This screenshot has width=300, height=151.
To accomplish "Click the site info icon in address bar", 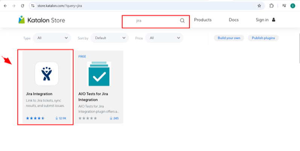I will pyautogui.click(x=33, y=6).
